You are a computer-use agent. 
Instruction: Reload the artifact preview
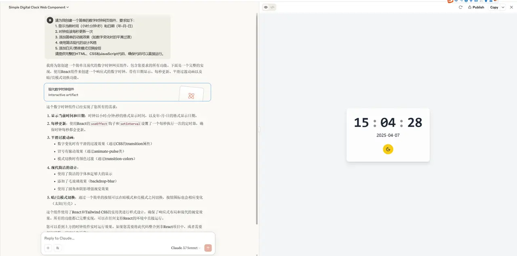(460, 7)
